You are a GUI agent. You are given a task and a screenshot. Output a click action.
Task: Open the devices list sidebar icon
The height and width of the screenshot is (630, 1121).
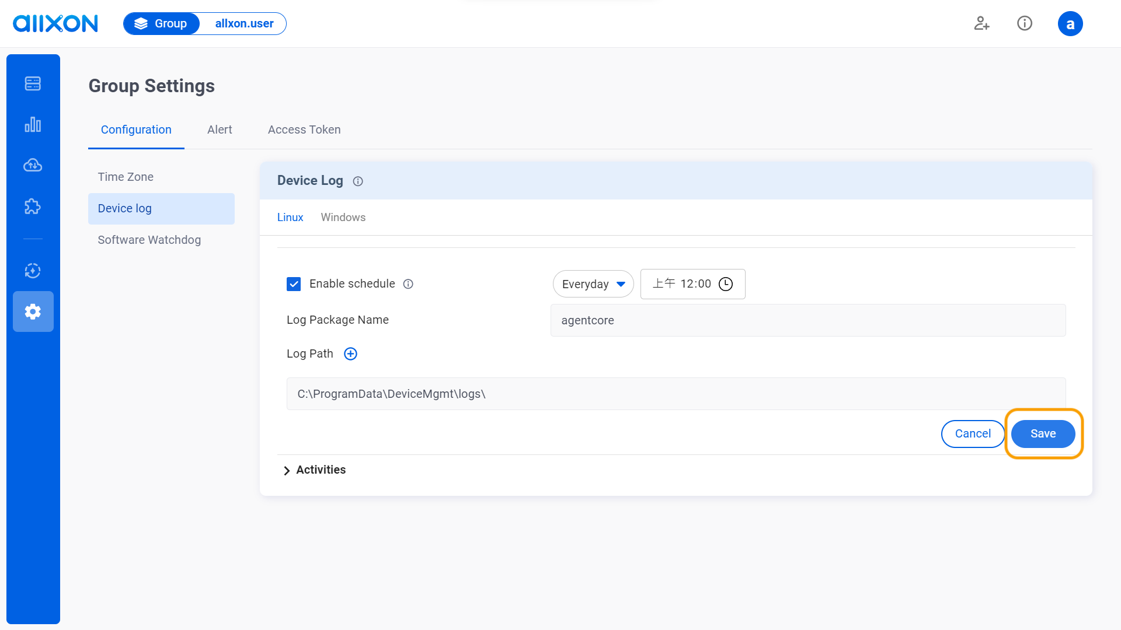(33, 83)
